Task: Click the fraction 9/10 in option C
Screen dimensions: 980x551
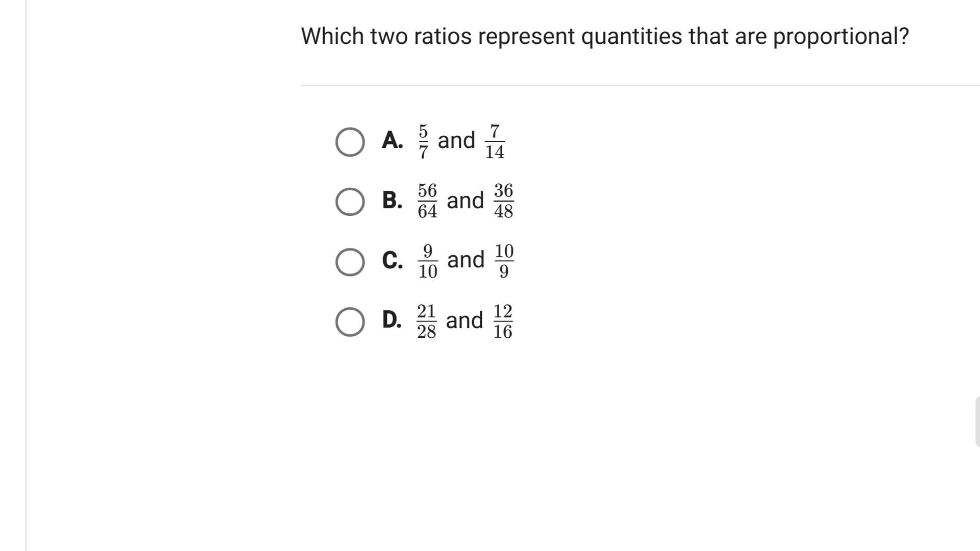Action: (x=428, y=261)
